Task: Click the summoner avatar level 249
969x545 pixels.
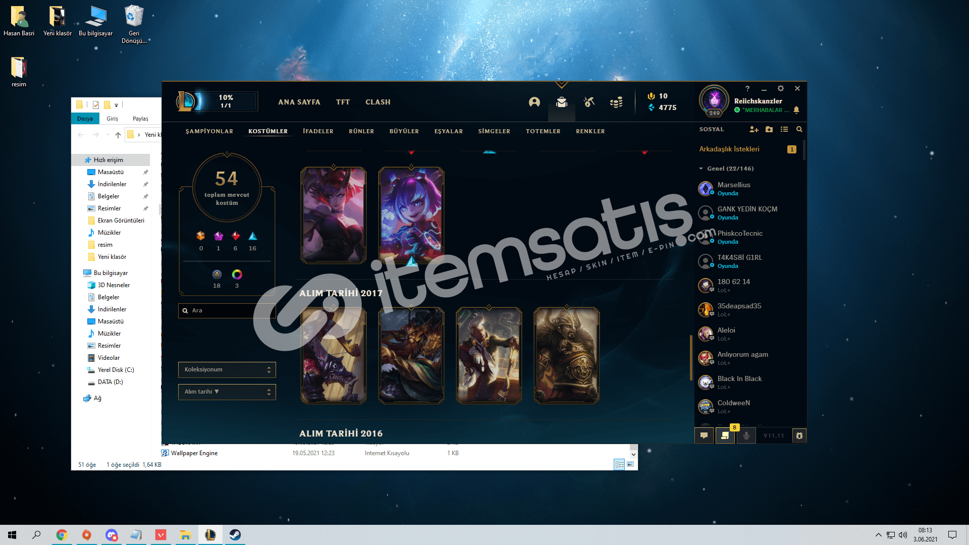Action: point(714,100)
